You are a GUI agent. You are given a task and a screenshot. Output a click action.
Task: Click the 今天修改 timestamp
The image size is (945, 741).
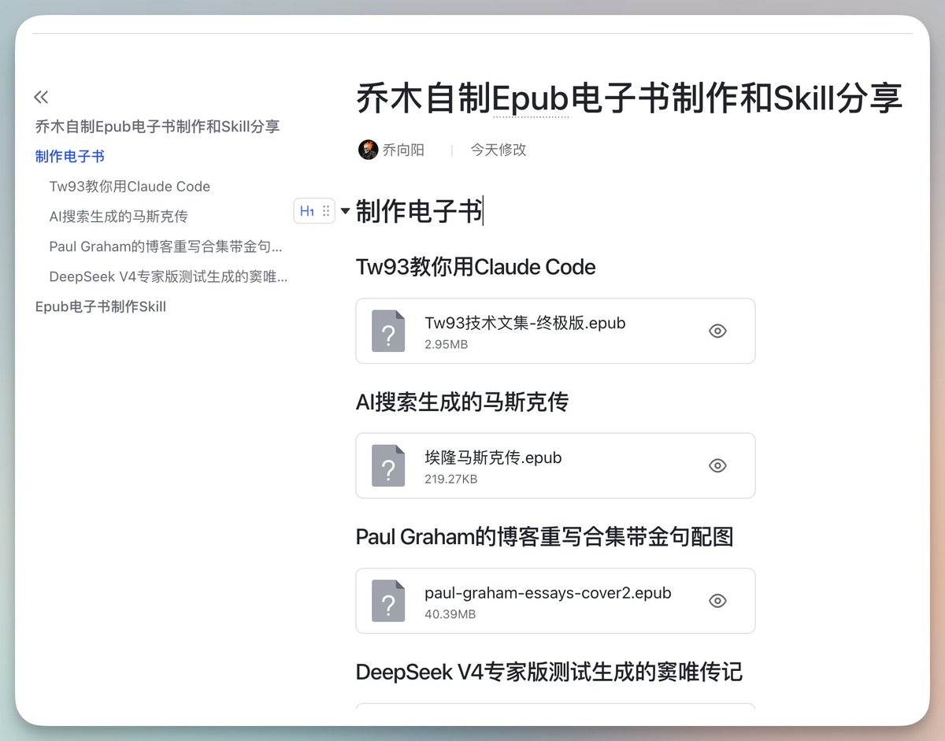(x=497, y=150)
